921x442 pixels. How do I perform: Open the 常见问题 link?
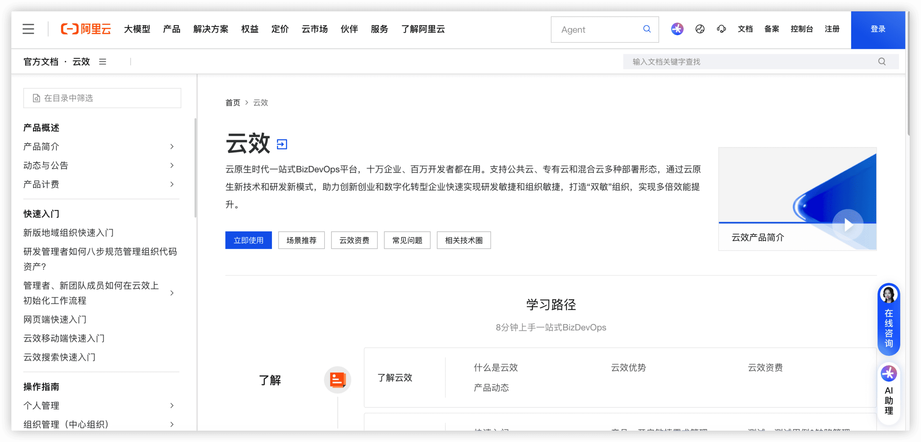pos(407,240)
